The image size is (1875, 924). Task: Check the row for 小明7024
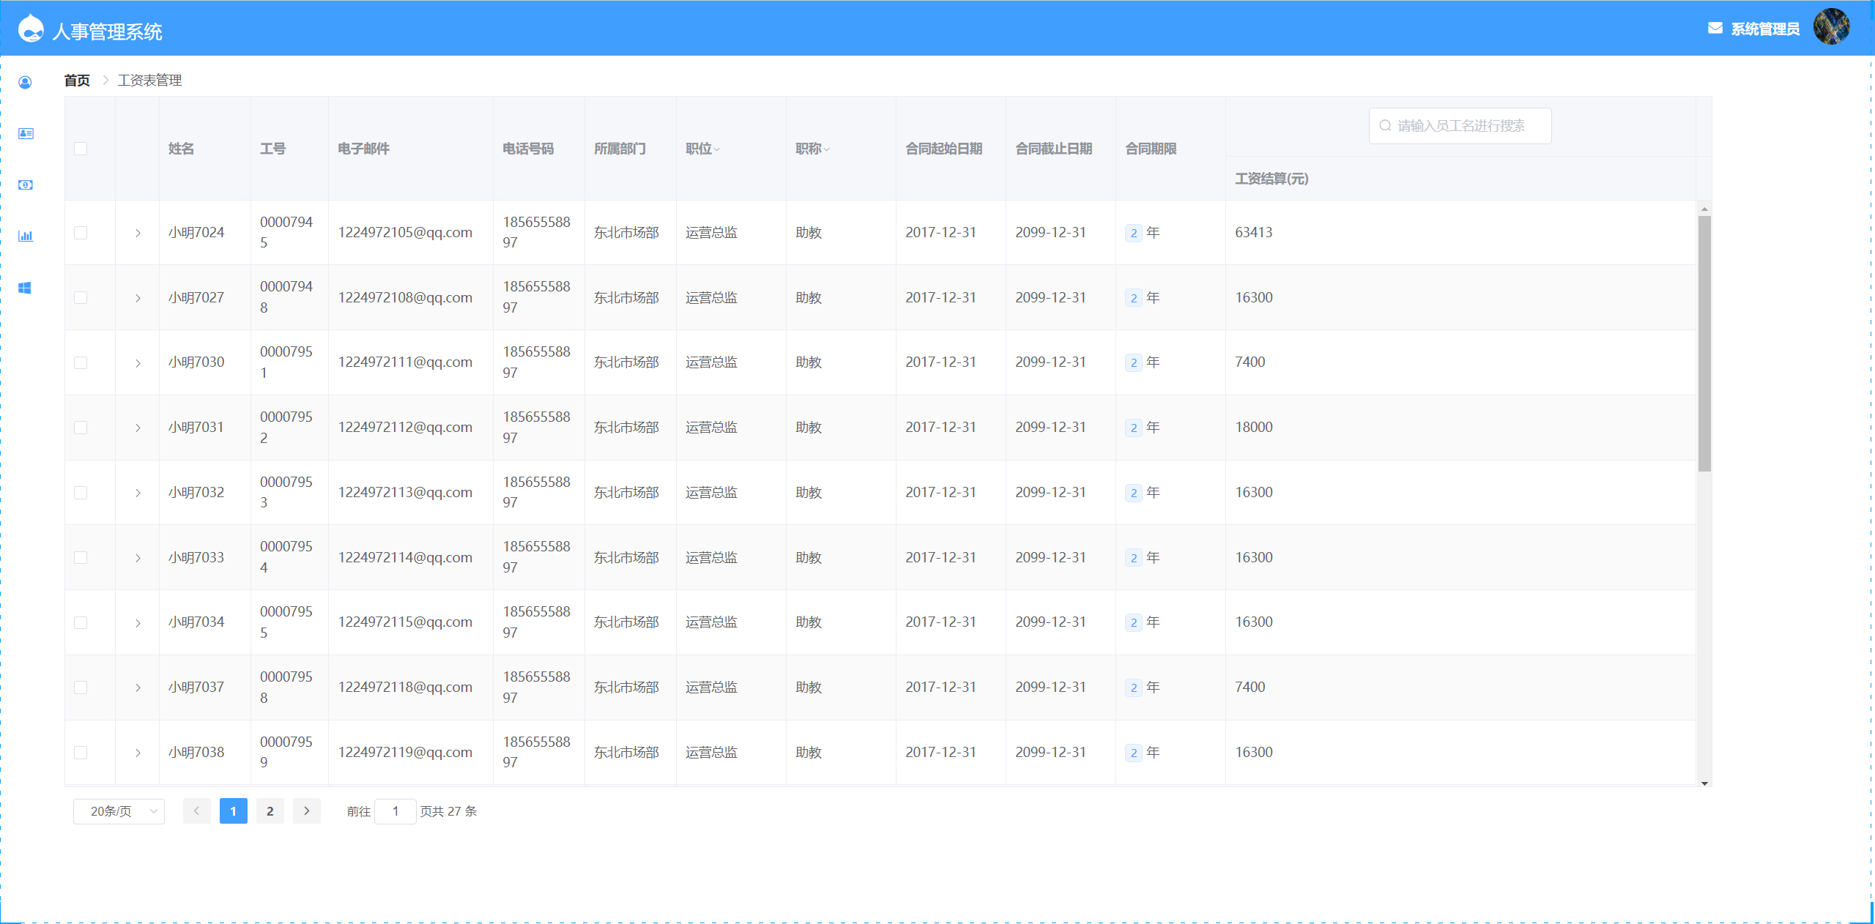81,233
